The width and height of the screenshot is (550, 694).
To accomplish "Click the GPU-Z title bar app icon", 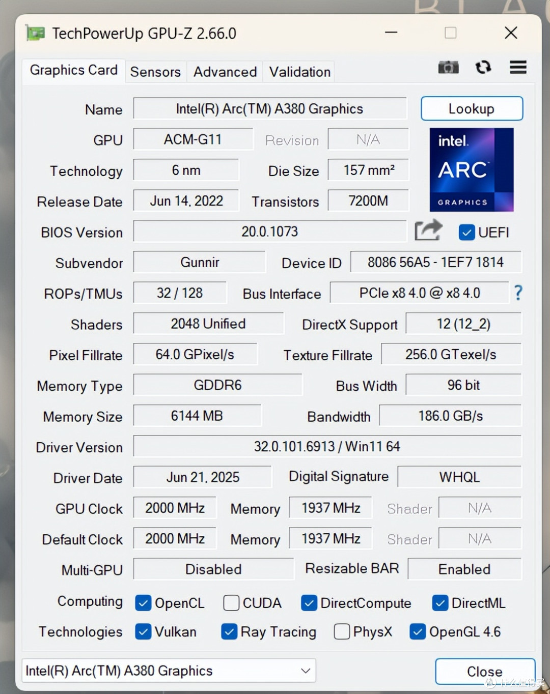I will coord(35,34).
